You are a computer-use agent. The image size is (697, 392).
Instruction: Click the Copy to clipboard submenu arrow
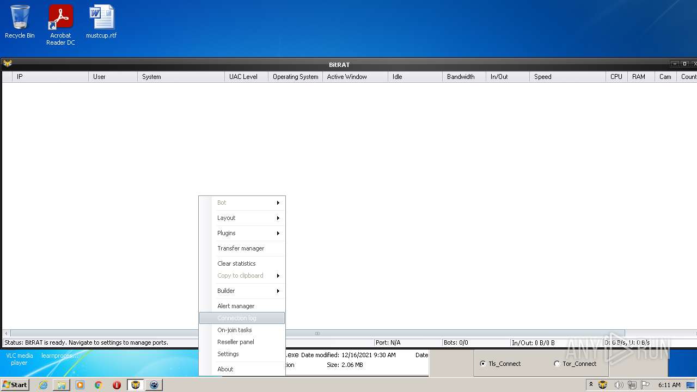(278, 275)
